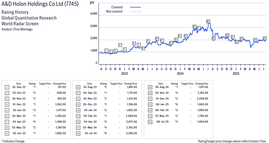Click the Analyst: Chris Montagu line
269x143 pixels.
pos(17,29)
